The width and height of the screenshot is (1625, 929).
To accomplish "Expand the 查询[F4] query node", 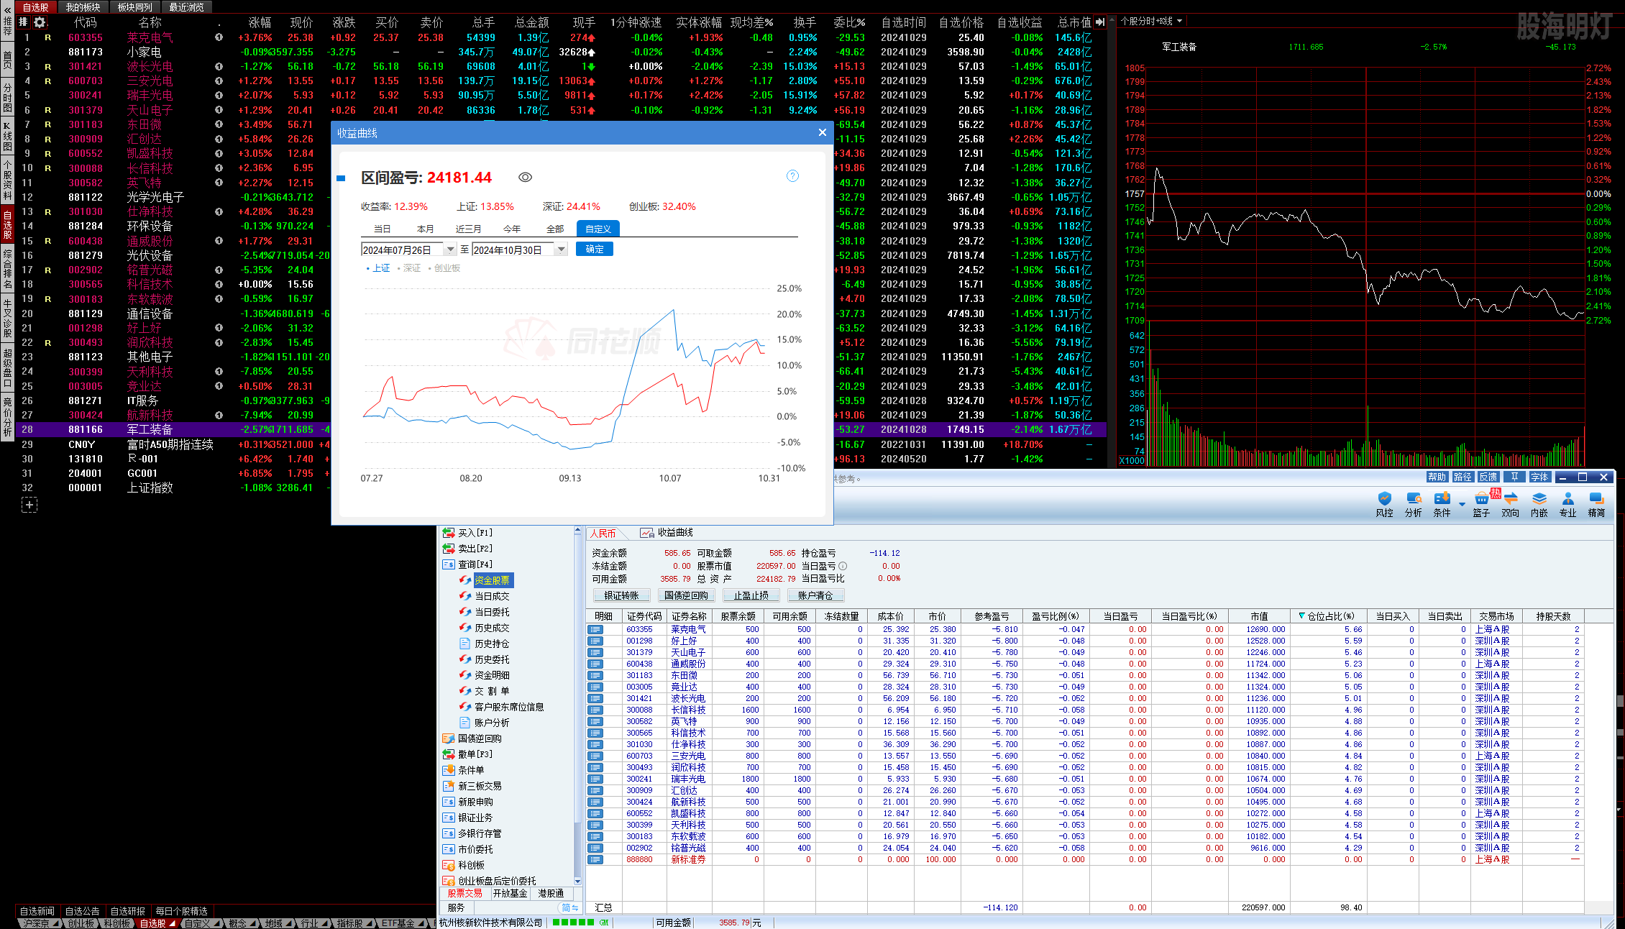I will pyautogui.click(x=475, y=564).
